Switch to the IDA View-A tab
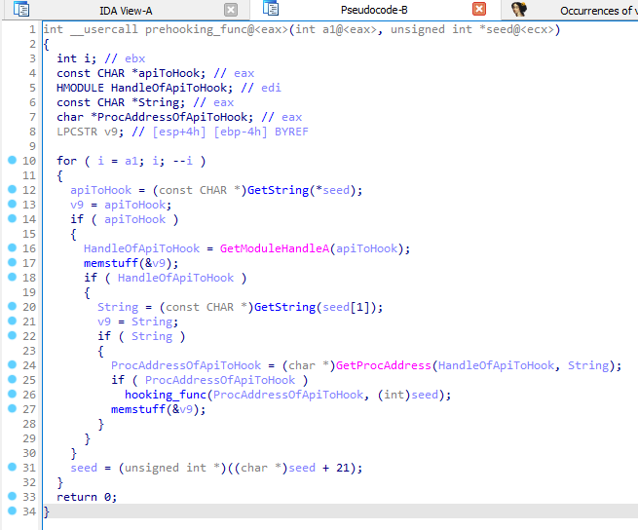Image resolution: width=638 pixels, height=530 pixels. [126, 11]
